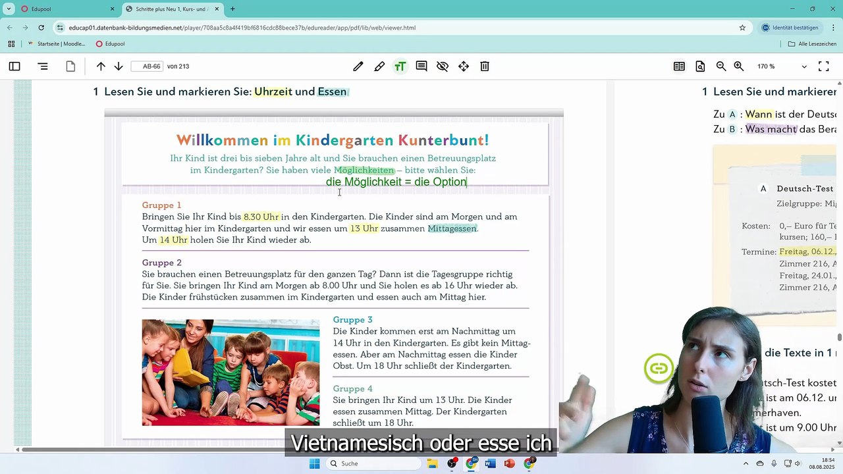Select the highlighter marker tool
The height and width of the screenshot is (474, 843).
pos(379,66)
